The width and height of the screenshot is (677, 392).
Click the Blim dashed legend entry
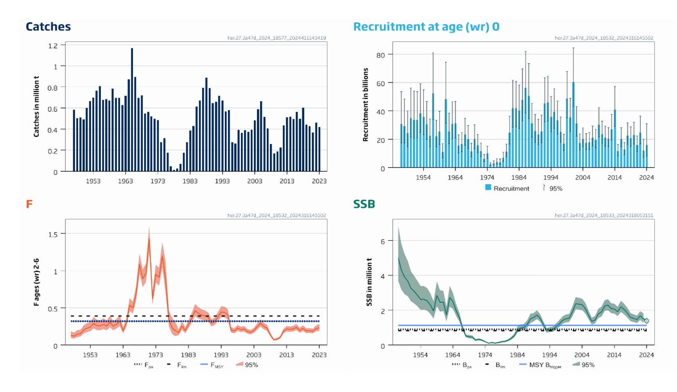tap(495, 365)
